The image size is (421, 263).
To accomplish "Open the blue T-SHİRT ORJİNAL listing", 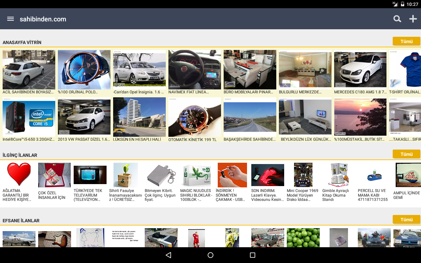I will tap(405, 72).
